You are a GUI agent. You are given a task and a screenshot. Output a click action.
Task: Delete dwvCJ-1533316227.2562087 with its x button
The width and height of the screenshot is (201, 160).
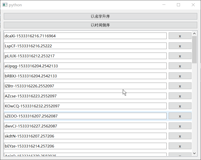point(180,126)
